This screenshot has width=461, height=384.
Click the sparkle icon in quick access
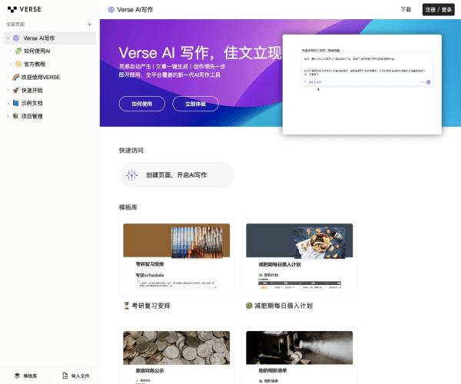tap(131, 175)
